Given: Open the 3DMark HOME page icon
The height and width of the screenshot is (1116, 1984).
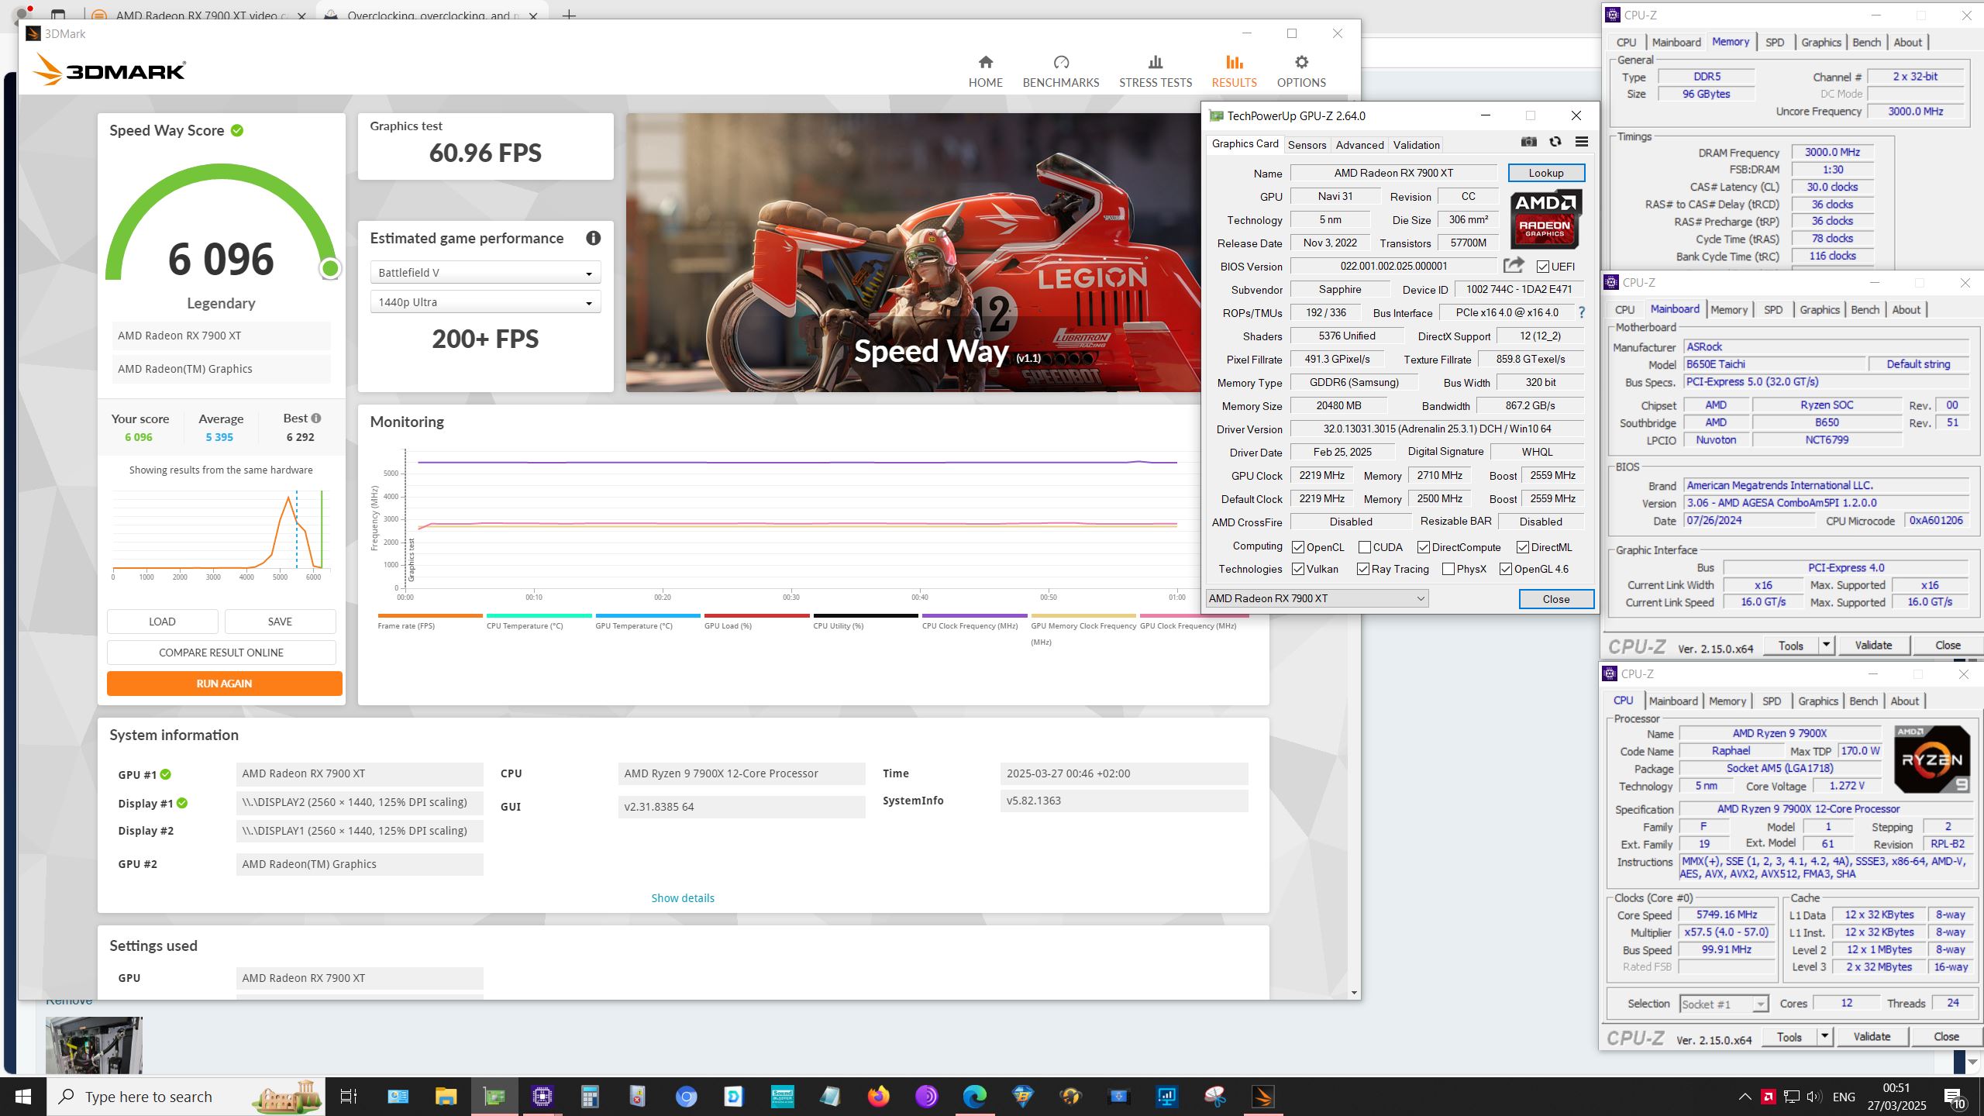Looking at the screenshot, I should pos(985,62).
